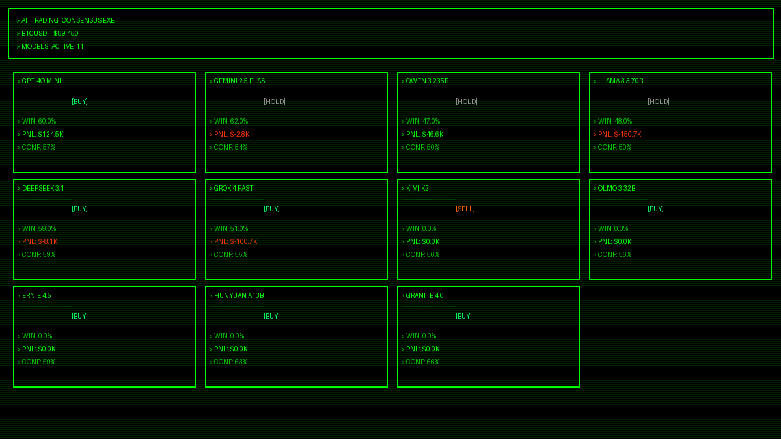Open the GROK 4 FAST card title
781x439 pixels.
click(x=232, y=188)
